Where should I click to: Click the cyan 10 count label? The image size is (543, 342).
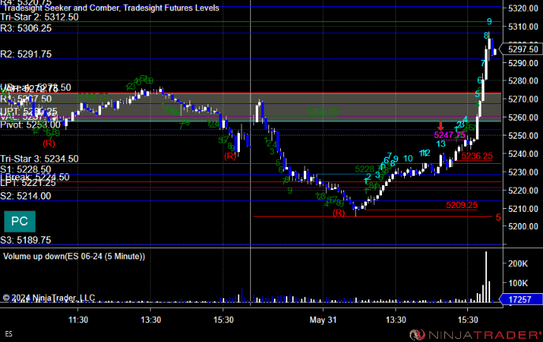tap(408, 158)
